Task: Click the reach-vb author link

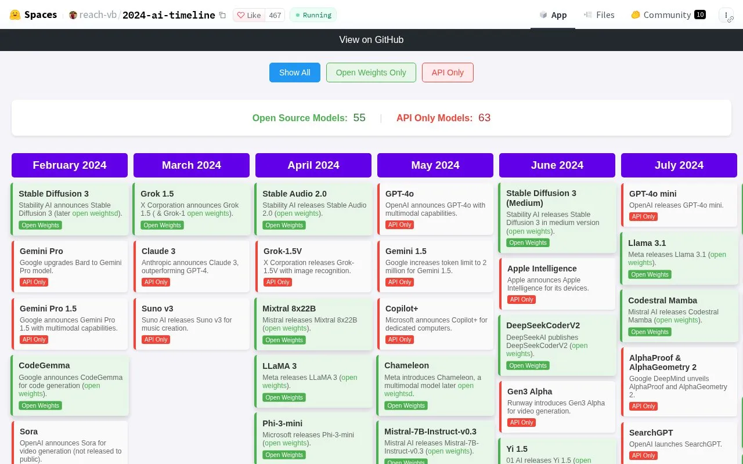Action: (98, 15)
